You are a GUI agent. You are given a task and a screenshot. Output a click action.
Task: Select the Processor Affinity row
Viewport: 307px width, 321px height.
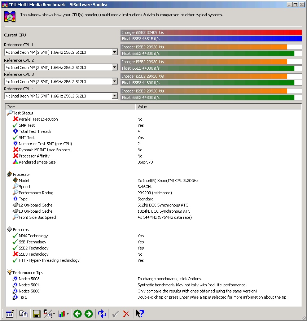pyautogui.click(x=153, y=156)
